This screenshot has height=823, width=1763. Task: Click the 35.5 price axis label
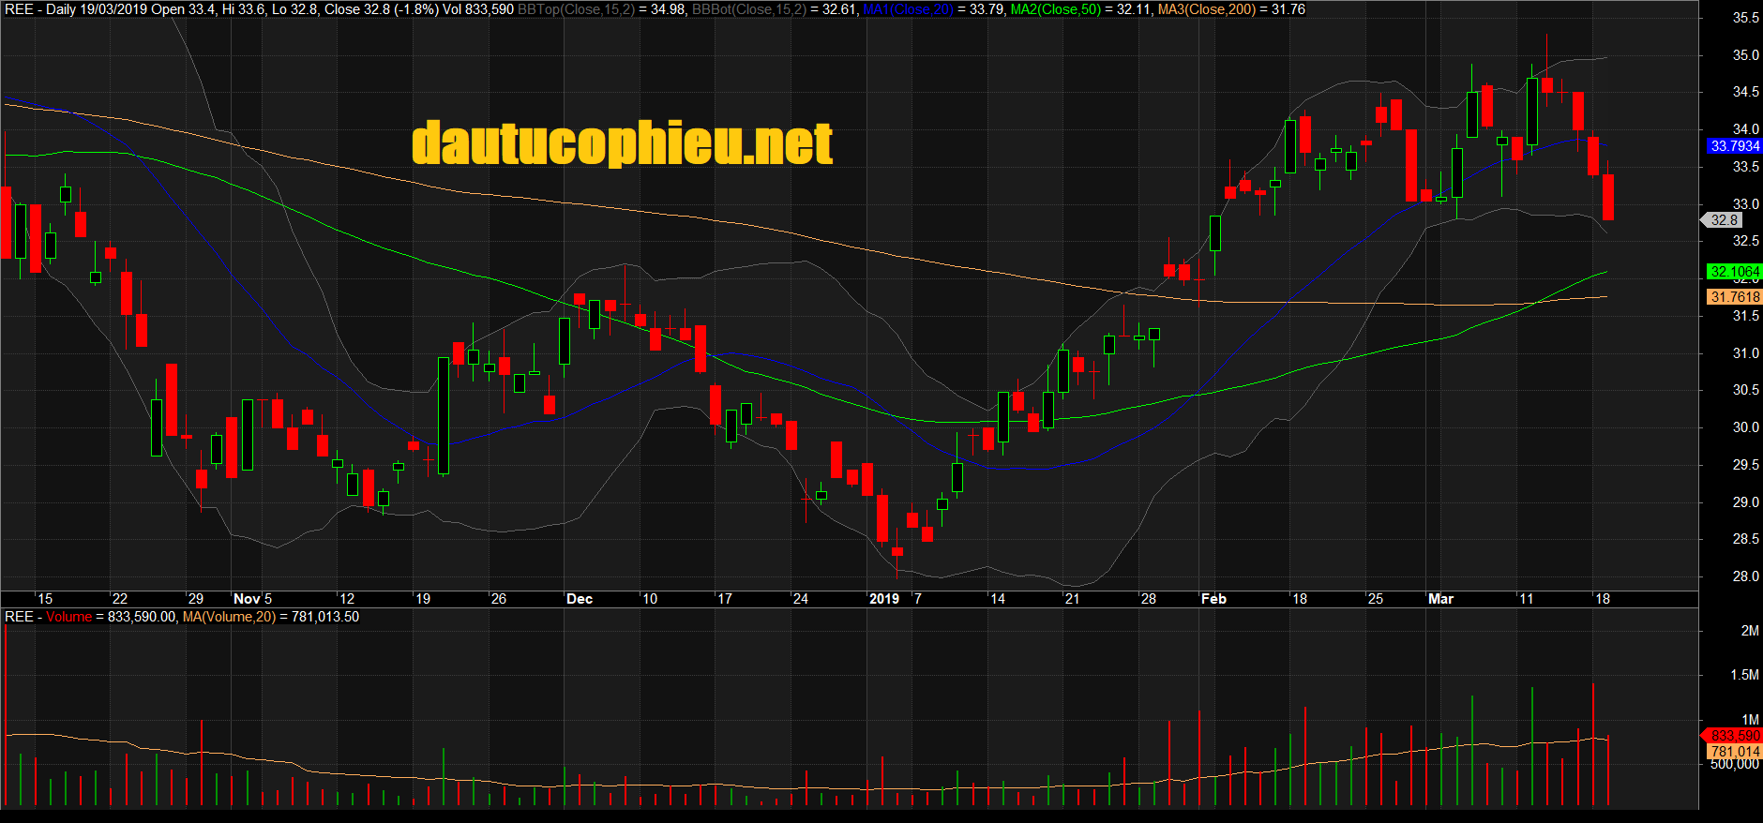tap(1745, 18)
